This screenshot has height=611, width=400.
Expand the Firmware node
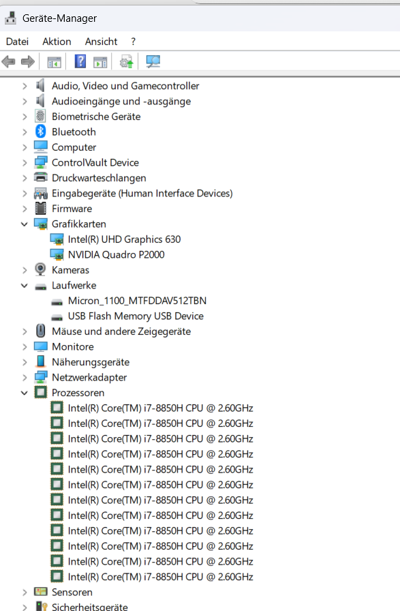tap(25, 209)
